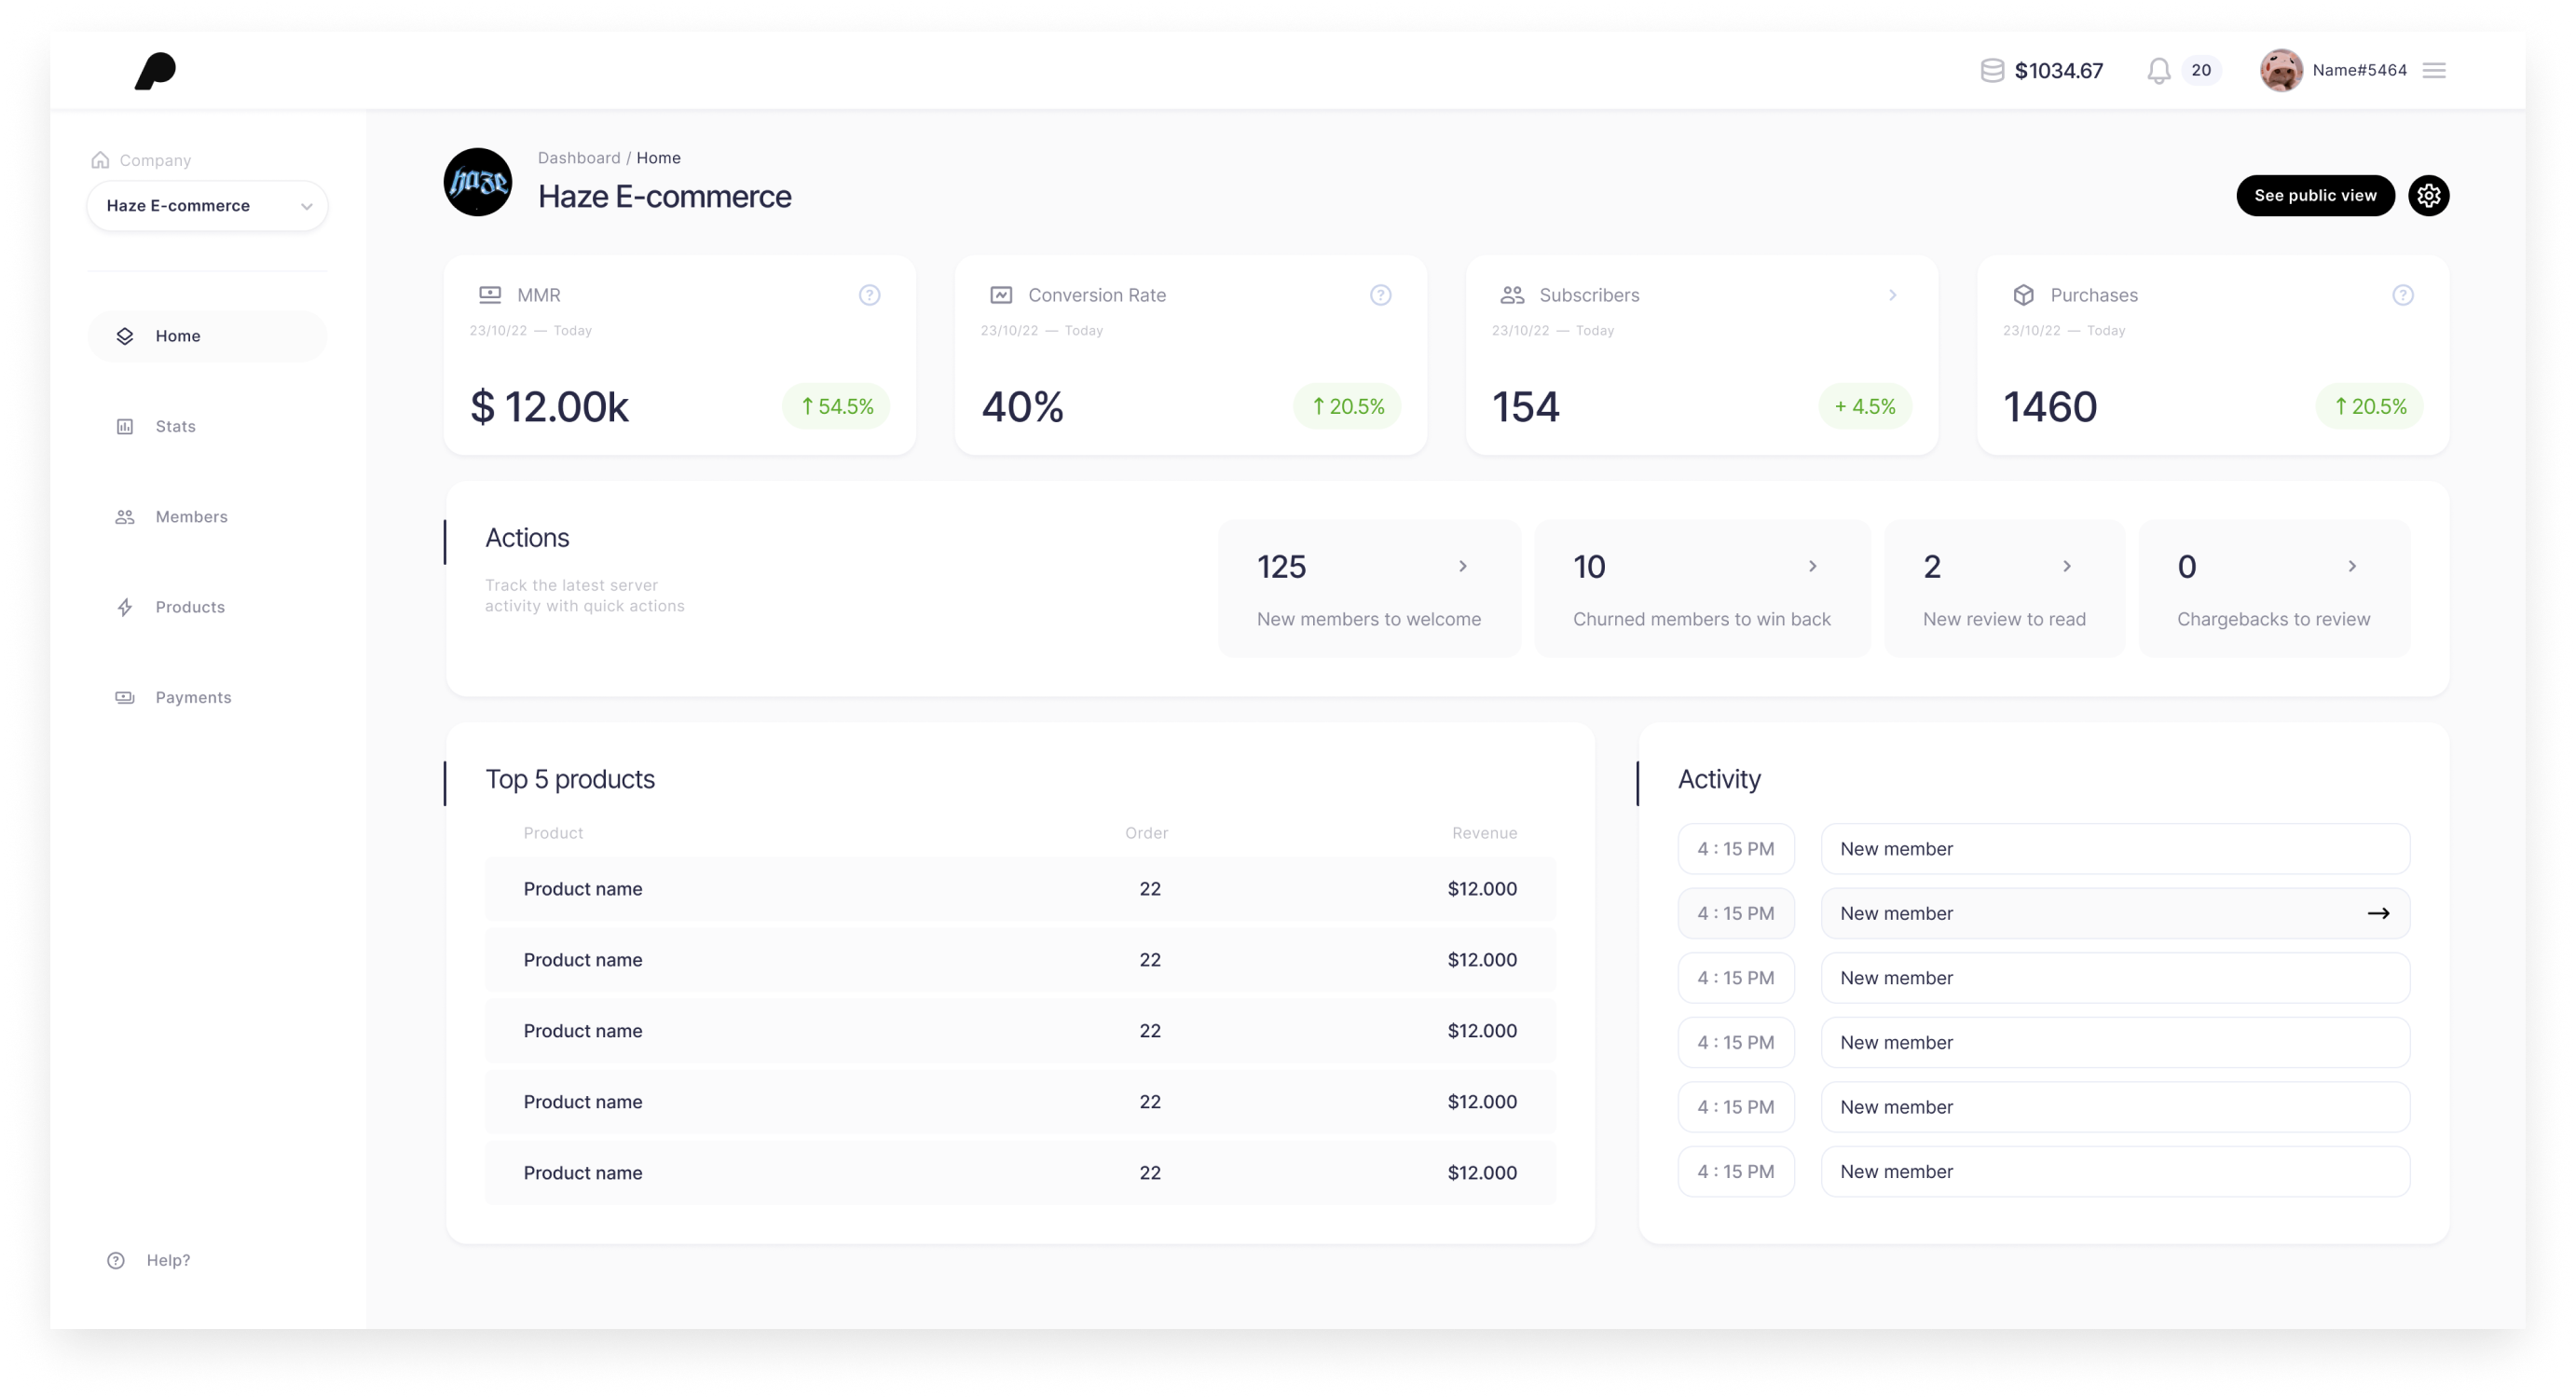This screenshot has height=1398, width=2576.
Task: Open Payments via the card icon
Action: (x=124, y=697)
